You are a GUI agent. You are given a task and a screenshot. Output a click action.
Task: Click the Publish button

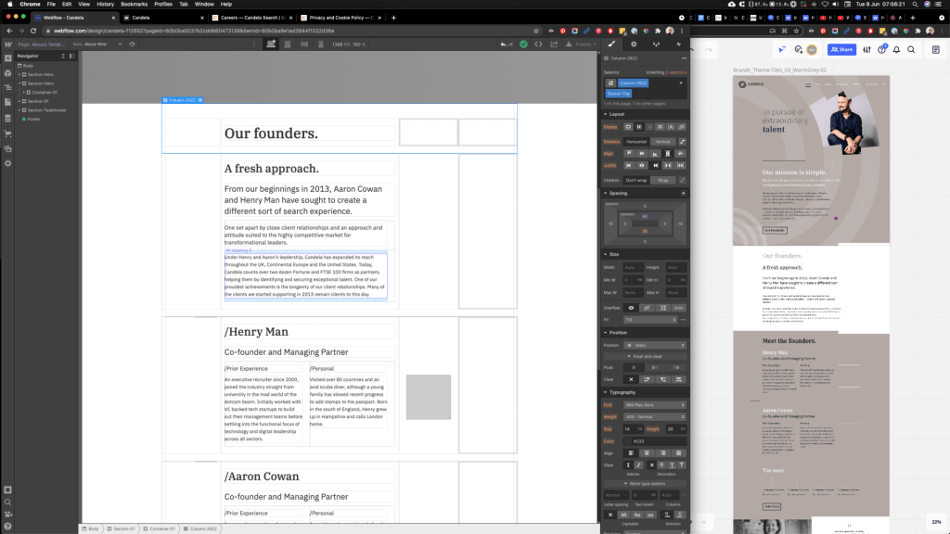(x=584, y=44)
